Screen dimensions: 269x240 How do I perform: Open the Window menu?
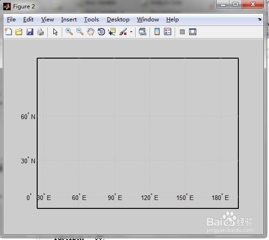tap(148, 20)
